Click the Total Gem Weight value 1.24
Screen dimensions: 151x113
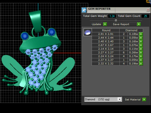pos(112,16)
